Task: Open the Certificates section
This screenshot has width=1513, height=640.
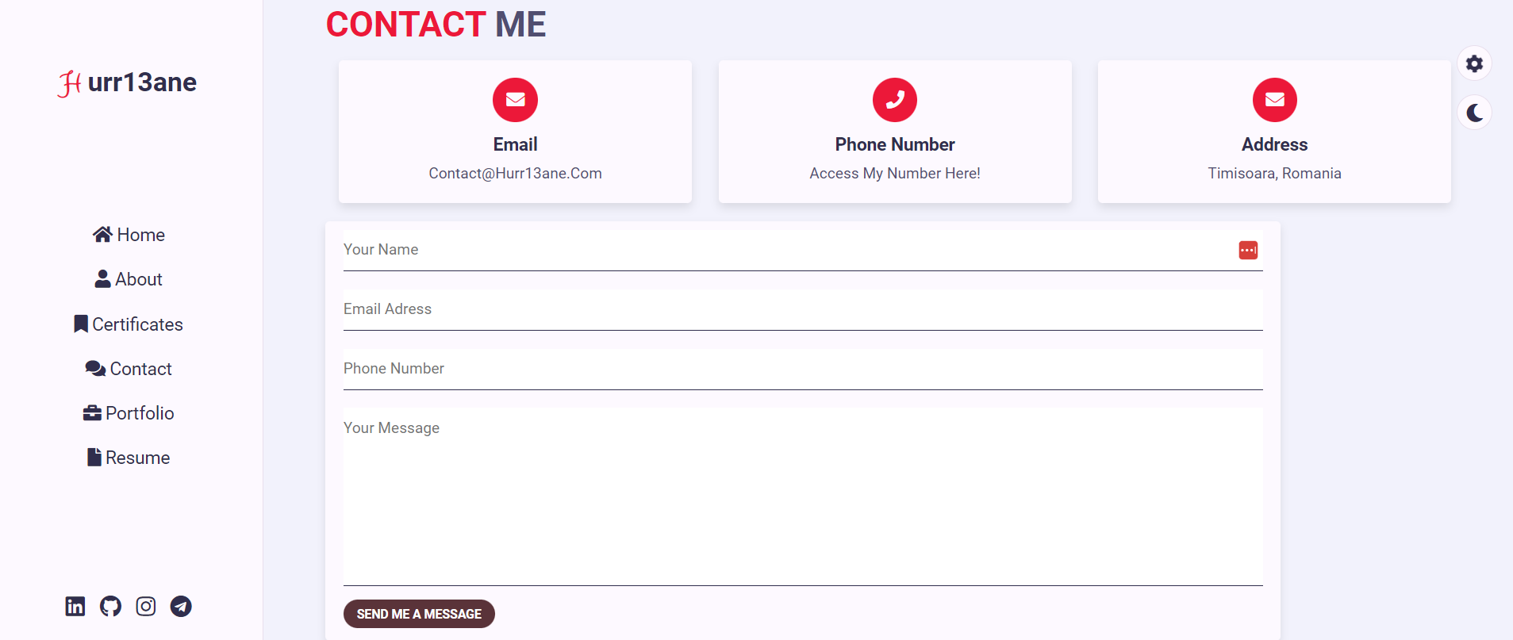Action: tap(129, 324)
